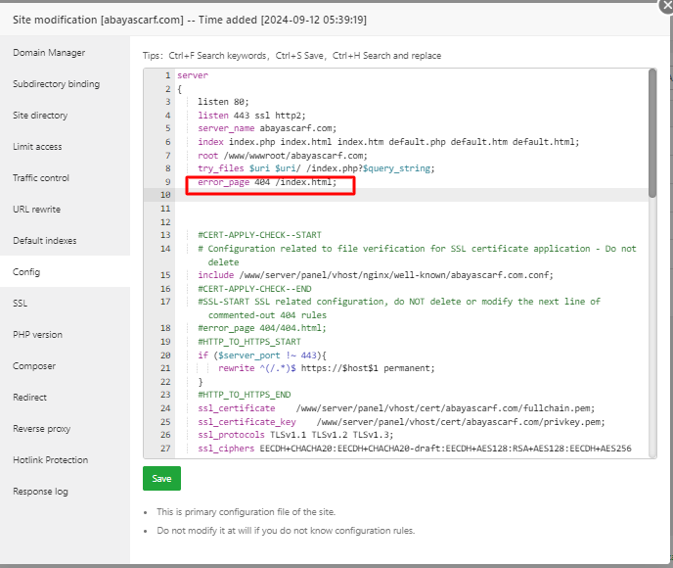Open PHP version settings
Image resolution: width=673 pixels, height=568 pixels.
click(37, 335)
